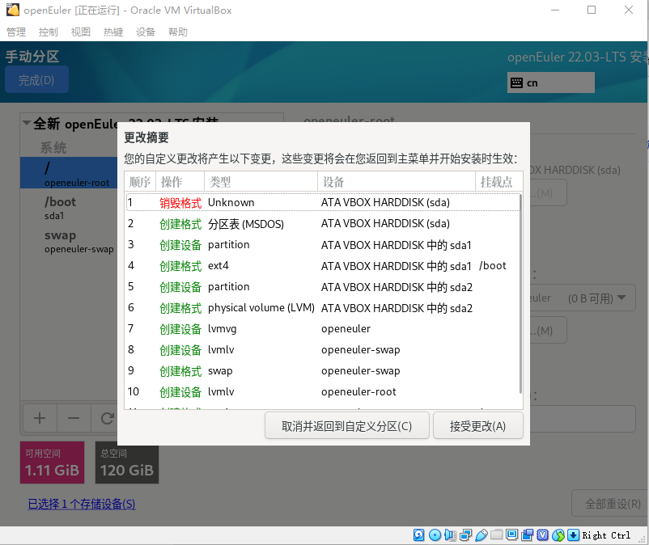Click the optical disc icon in the status bar
This screenshot has height=545, width=649.
435,534
